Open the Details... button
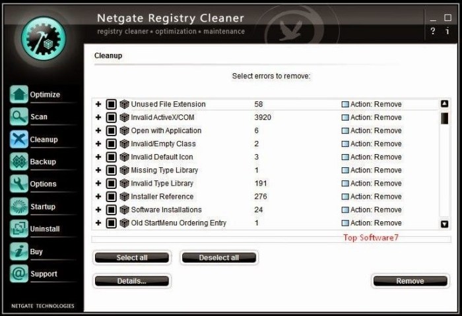The height and width of the screenshot is (316, 462). [132, 281]
